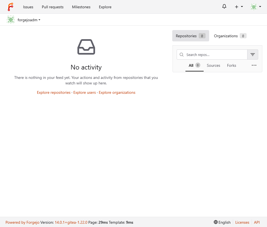
Task: Click the forgejoadm avatar beside the context switcher
Action: [x=11, y=20]
